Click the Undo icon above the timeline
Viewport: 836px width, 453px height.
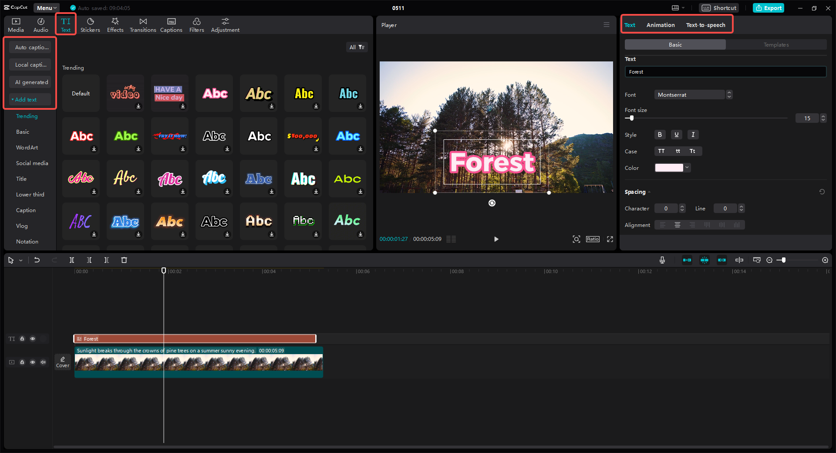[x=37, y=260]
